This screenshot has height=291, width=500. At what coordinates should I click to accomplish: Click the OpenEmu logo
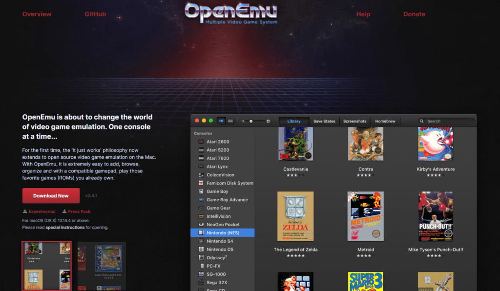coord(231,13)
